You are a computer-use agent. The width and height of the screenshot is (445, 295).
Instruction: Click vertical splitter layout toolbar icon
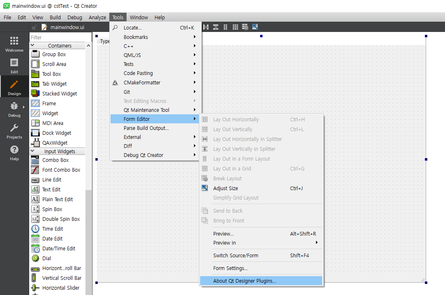[216, 27]
